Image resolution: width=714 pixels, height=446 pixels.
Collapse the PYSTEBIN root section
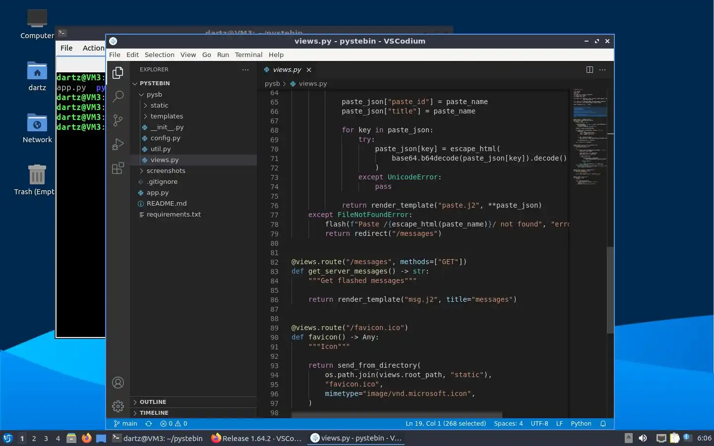tap(193, 83)
